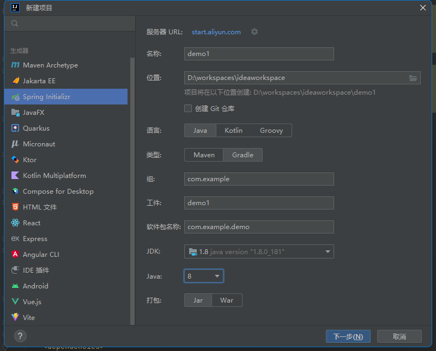Select the Express generator
The width and height of the screenshot is (436, 351).
click(x=66, y=239)
